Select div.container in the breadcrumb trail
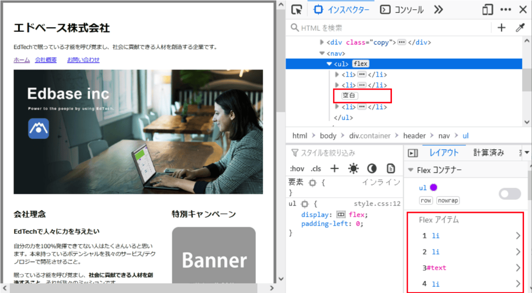This screenshot has width=532, height=293. click(x=370, y=136)
